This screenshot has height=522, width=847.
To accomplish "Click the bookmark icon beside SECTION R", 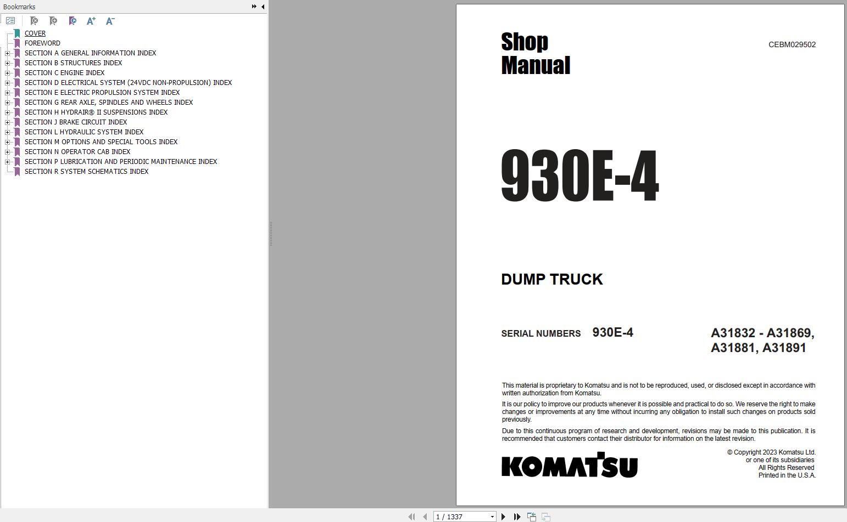I will [17, 172].
